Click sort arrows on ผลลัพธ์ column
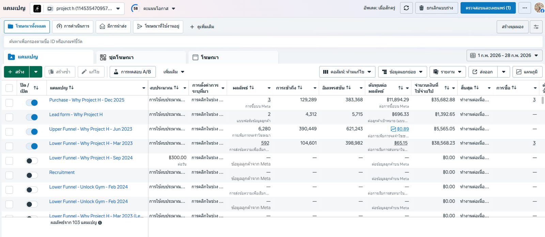This screenshot has width=545, height=237. point(252,87)
